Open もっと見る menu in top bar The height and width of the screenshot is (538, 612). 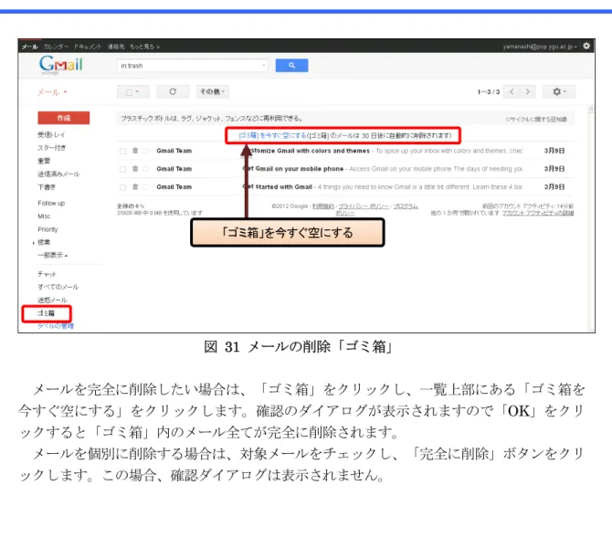pyautogui.click(x=145, y=47)
